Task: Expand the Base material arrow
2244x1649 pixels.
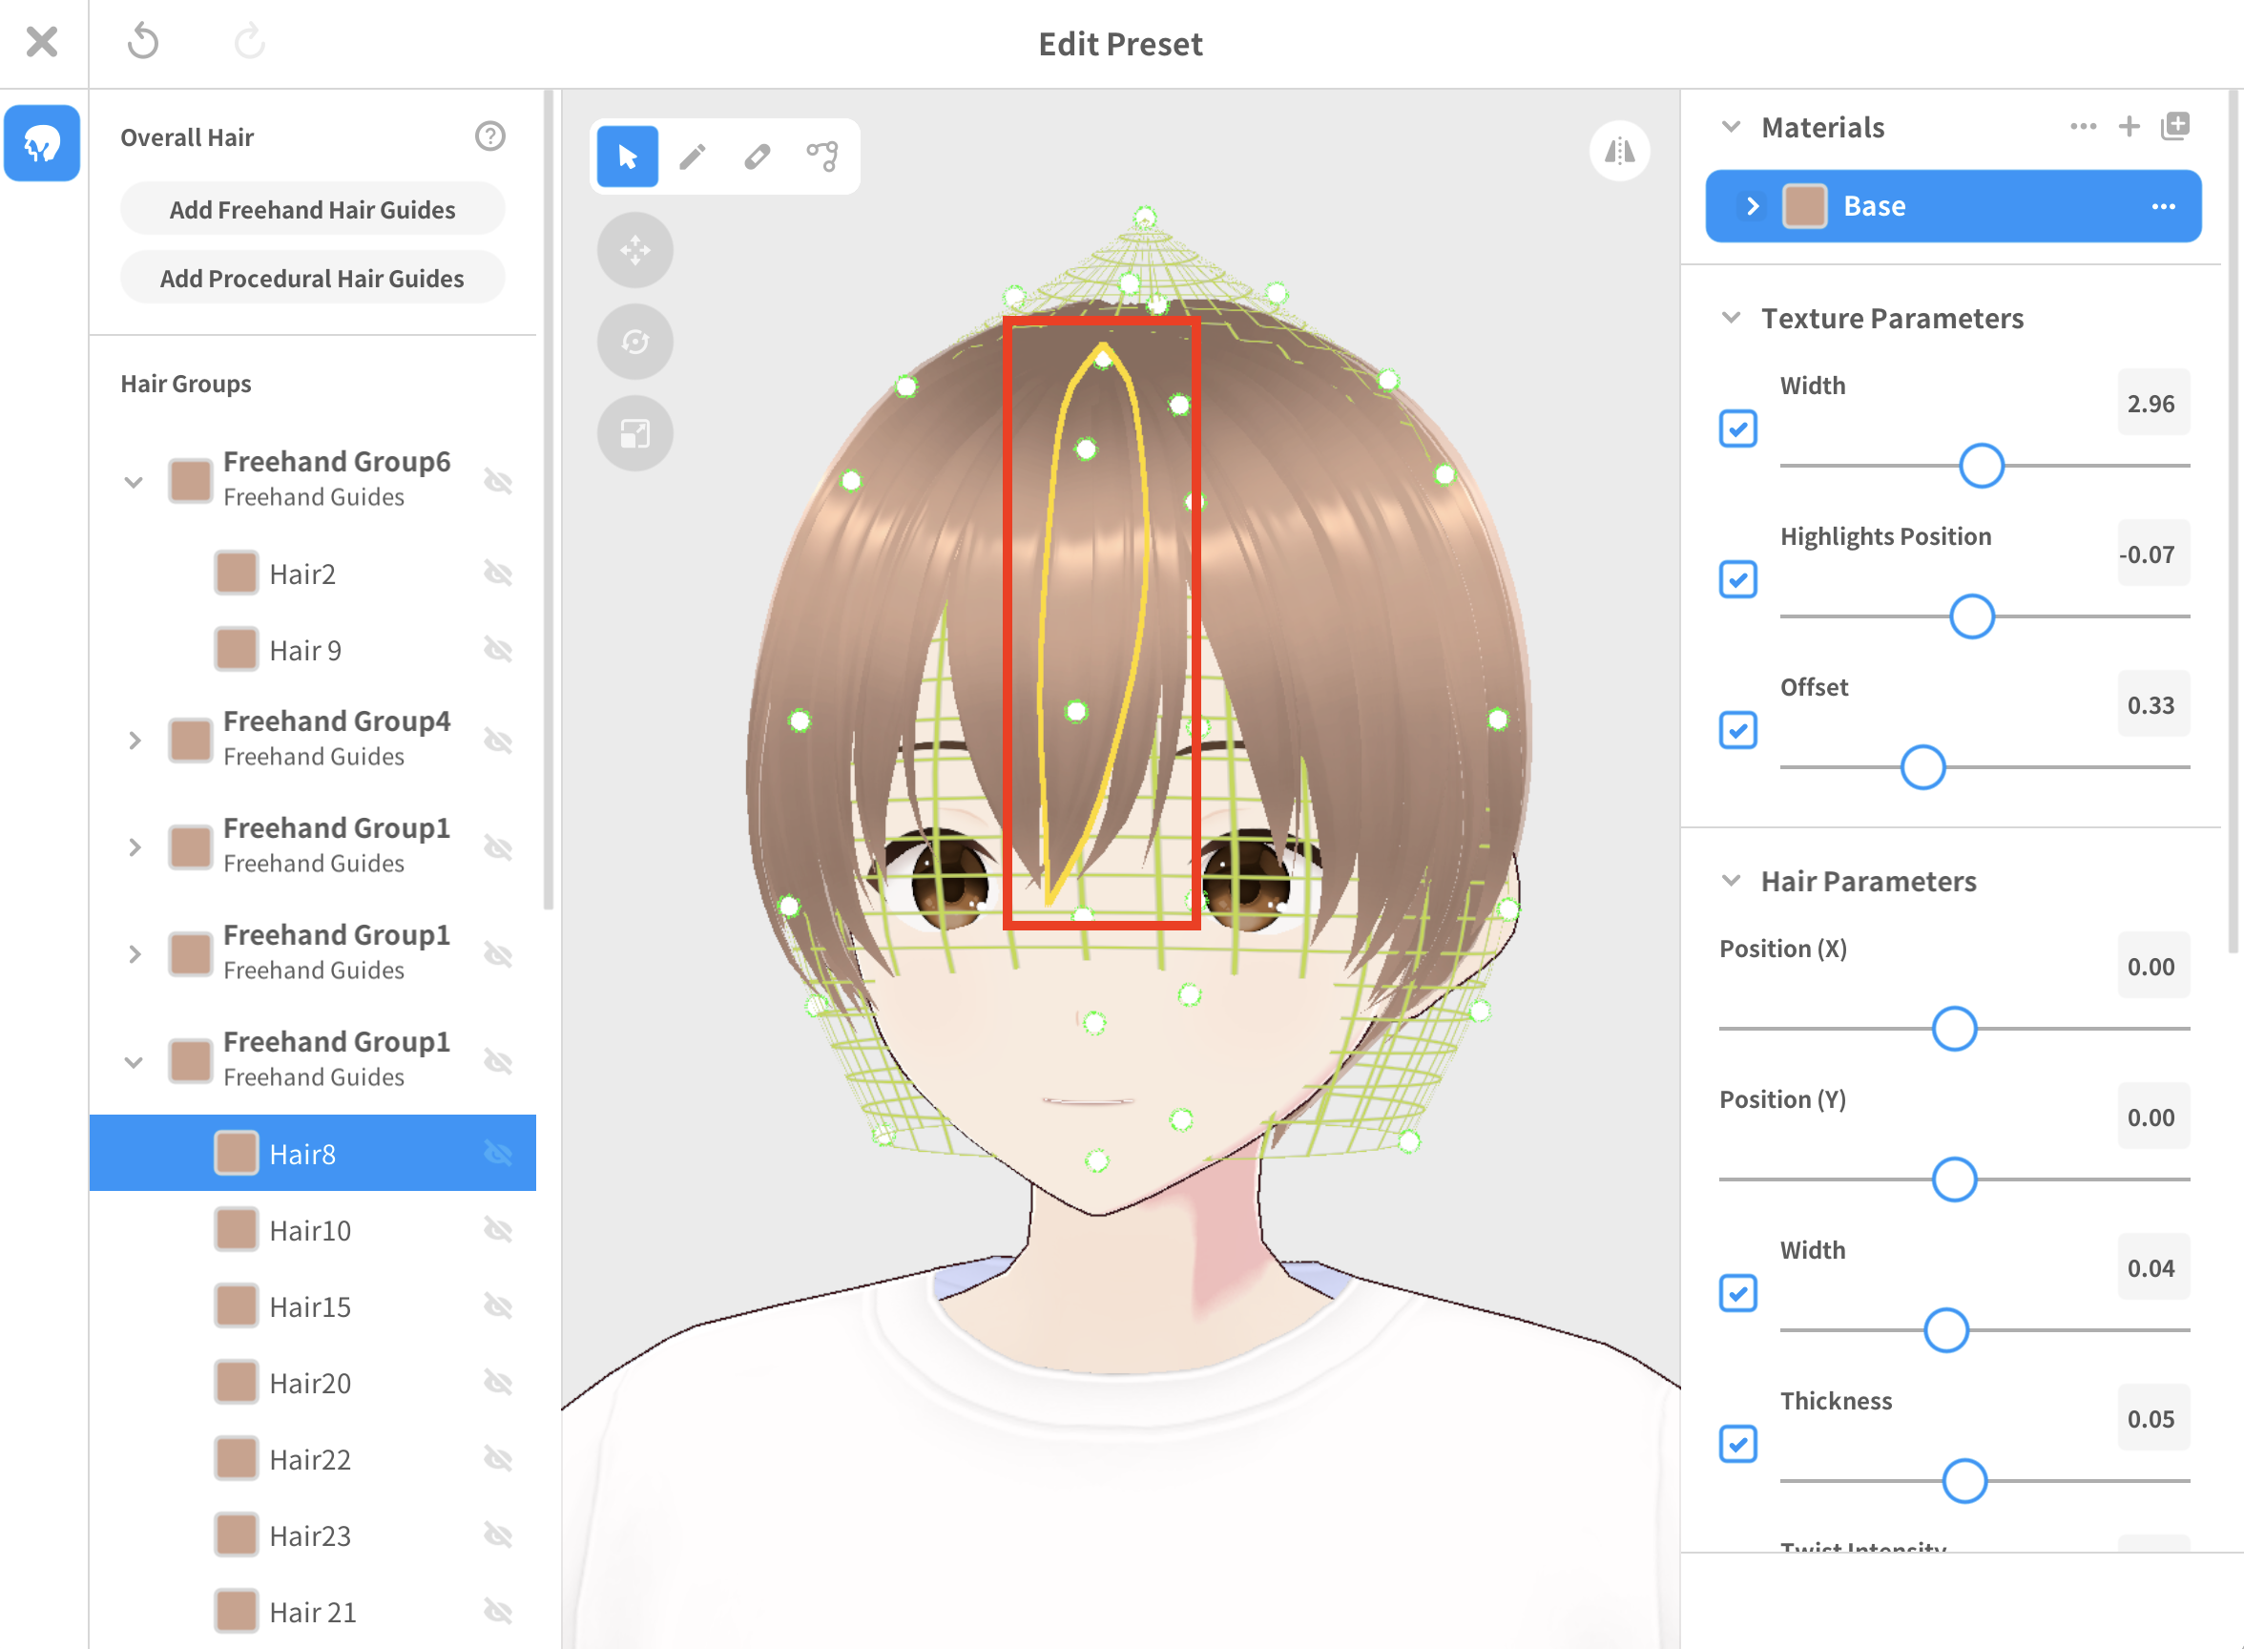Action: point(1752,205)
